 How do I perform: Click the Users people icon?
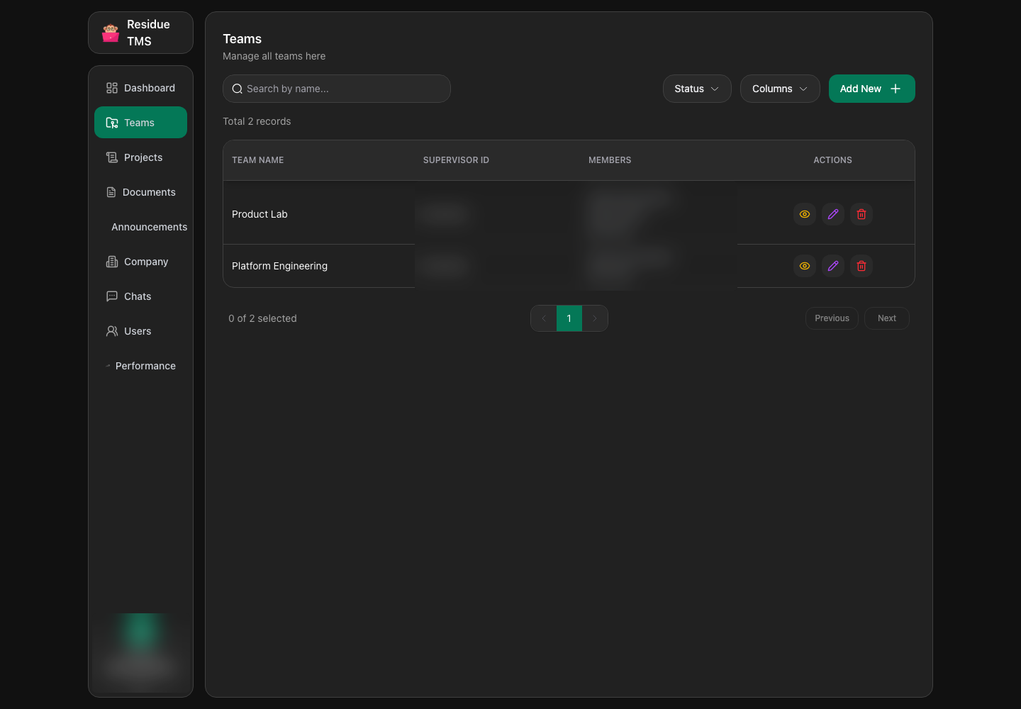pos(112,331)
